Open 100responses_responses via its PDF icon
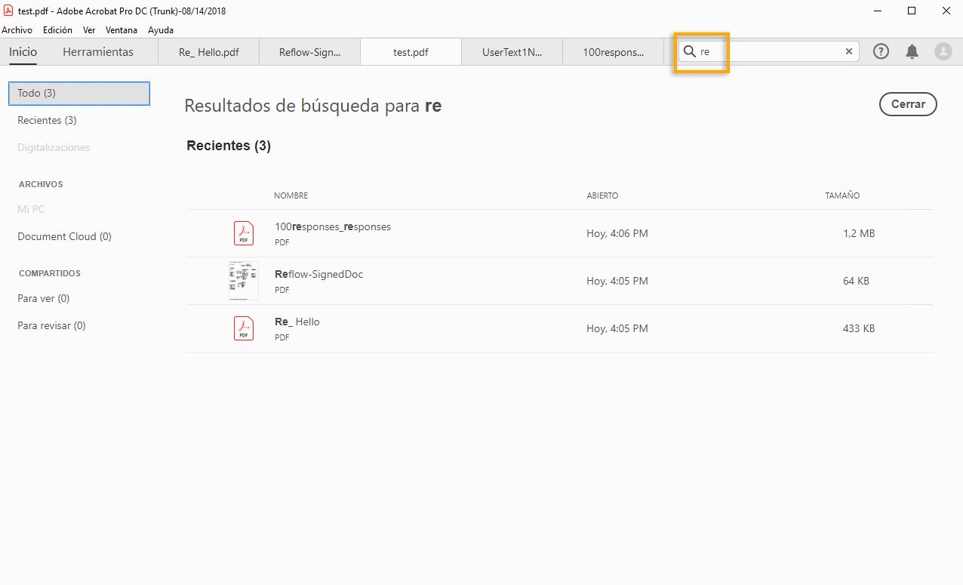Image resolution: width=963 pixels, height=585 pixels. 243,232
